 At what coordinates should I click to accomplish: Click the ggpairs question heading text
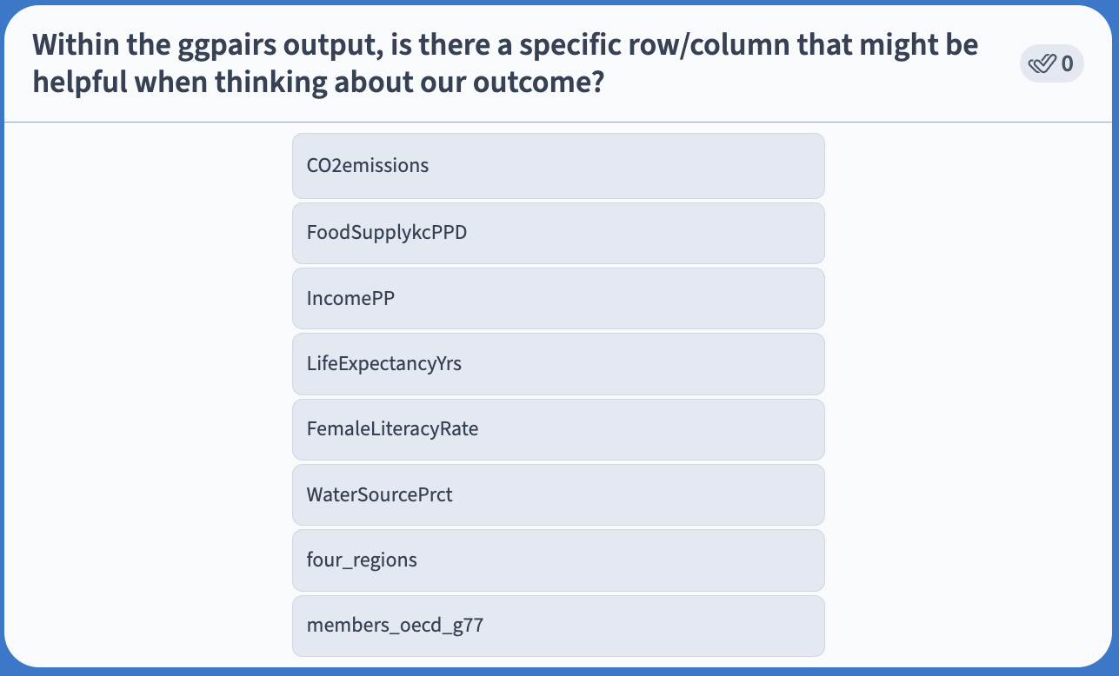[x=505, y=63]
